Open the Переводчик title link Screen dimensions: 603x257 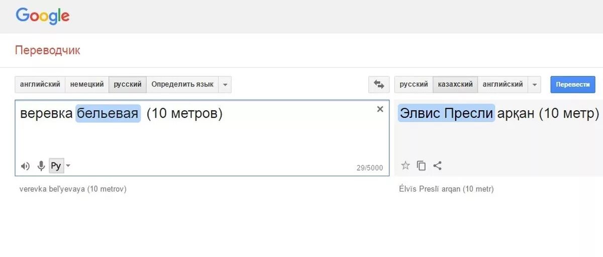(47, 50)
